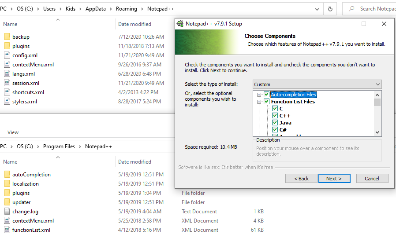Screen dimensions: 396x234
Task: Expand the chevron after Roaming in address bar
Action: tap(142, 9)
